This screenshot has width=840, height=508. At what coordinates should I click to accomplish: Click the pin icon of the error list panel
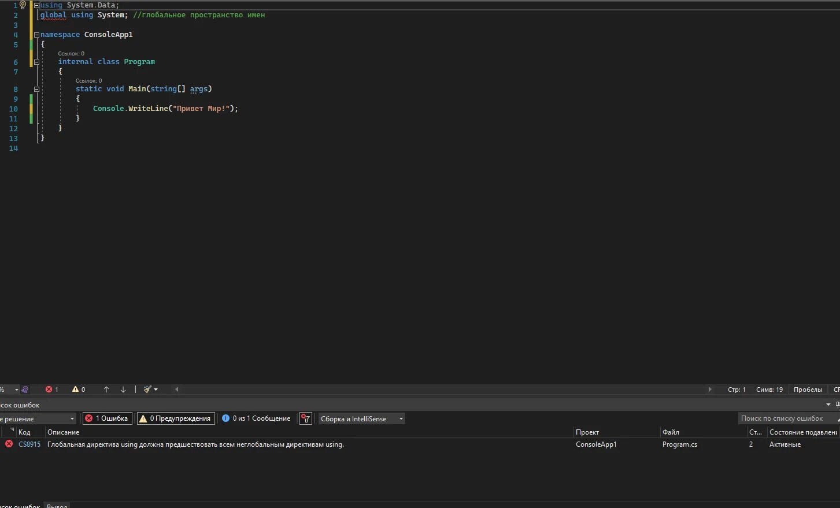(x=838, y=405)
